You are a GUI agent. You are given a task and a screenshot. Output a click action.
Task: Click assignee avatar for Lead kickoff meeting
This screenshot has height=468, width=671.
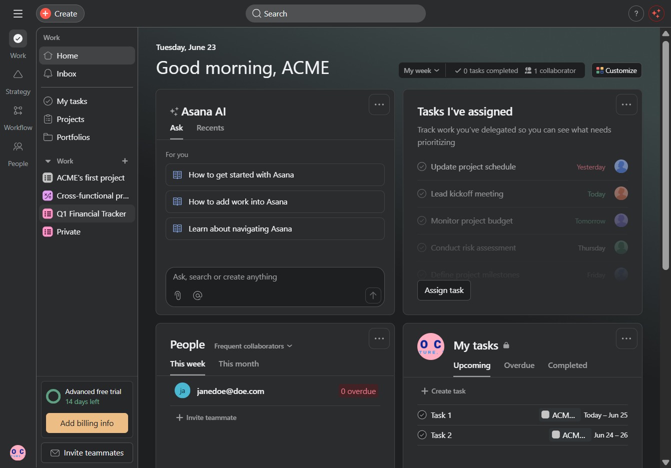point(621,193)
